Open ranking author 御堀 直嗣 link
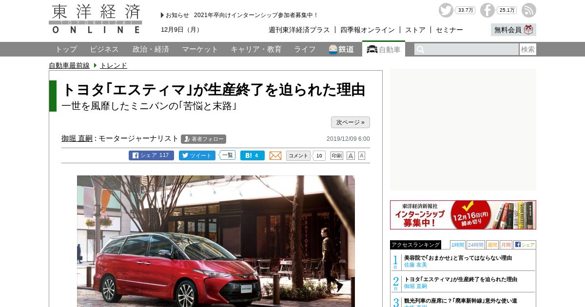This screenshot has height=307, width=585. [415, 286]
